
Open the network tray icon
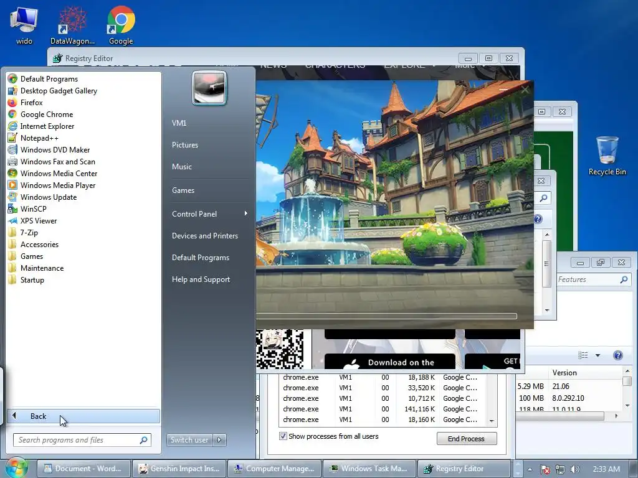(560, 469)
